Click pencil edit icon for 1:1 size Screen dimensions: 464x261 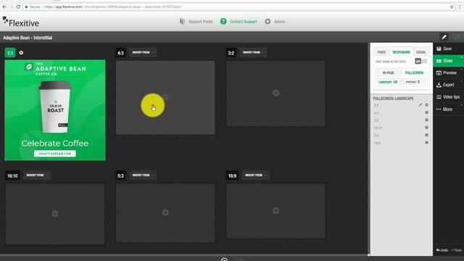(x=420, y=104)
